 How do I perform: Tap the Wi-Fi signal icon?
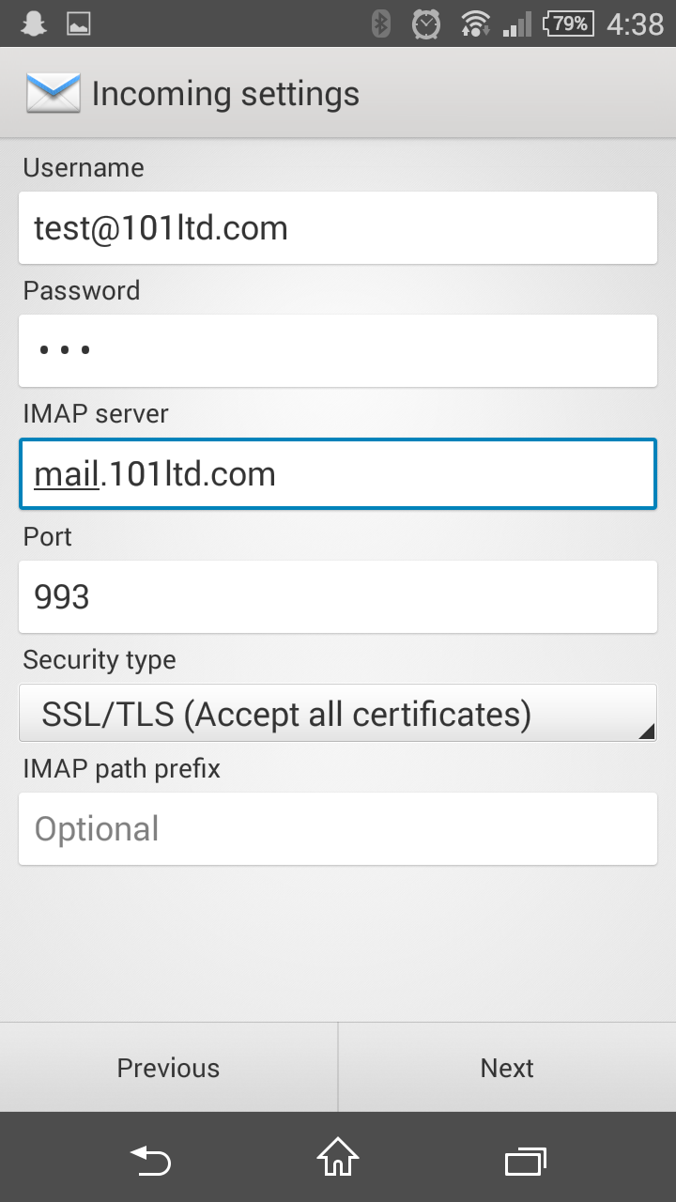[x=476, y=23]
